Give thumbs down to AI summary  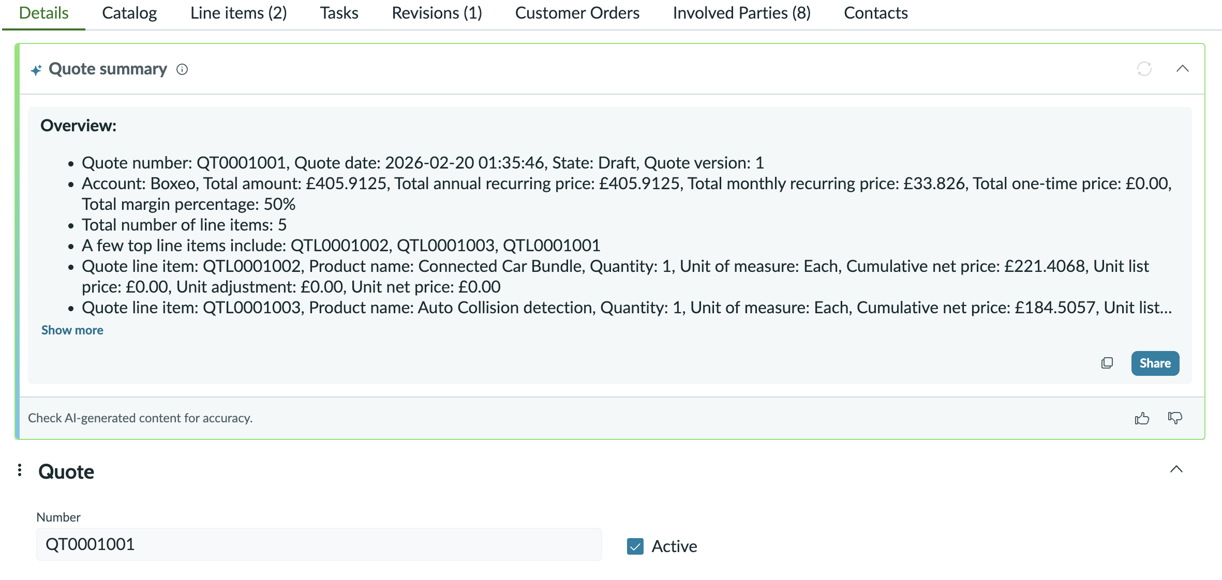[x=1175, y=418]
